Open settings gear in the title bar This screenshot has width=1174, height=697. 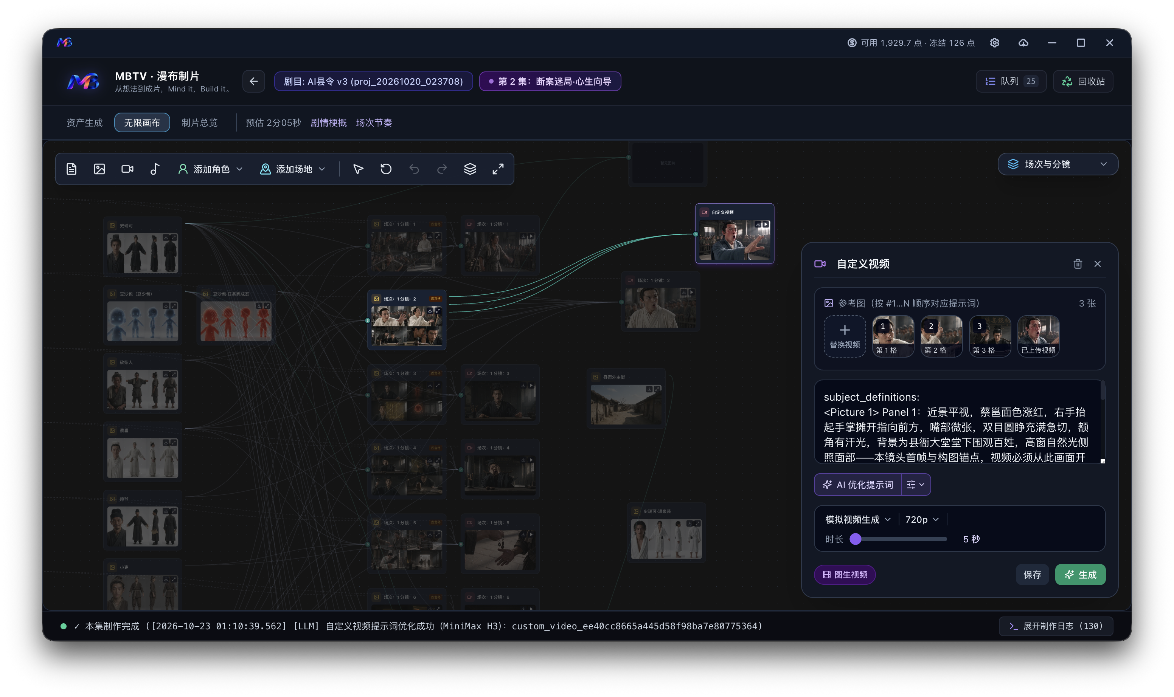pos(994,43)
